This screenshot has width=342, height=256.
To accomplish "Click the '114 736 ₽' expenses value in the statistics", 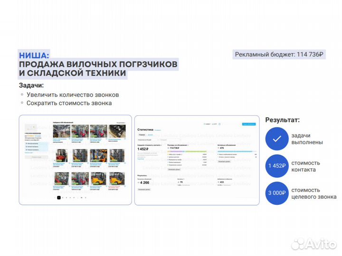I will (174, 148).
